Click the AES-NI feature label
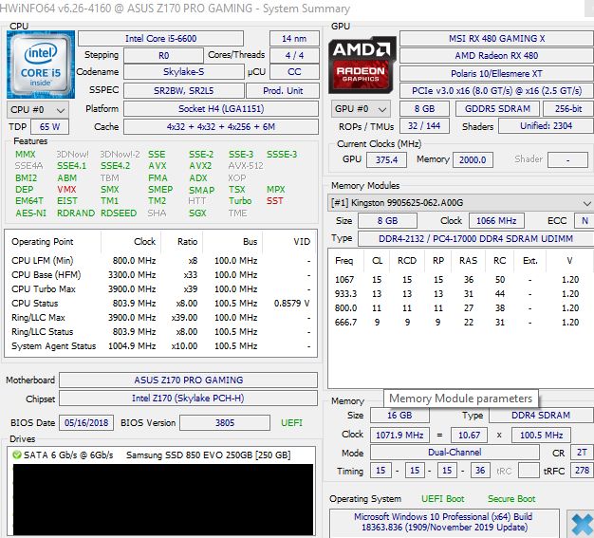This screenshot has width=594, height=538. tap(30, 213)
